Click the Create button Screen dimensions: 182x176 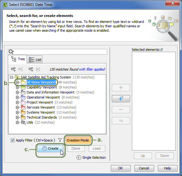point(50,148)
